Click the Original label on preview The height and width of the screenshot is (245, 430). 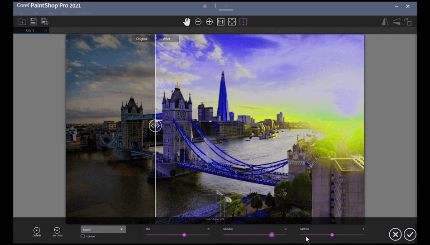click(142, 38)
